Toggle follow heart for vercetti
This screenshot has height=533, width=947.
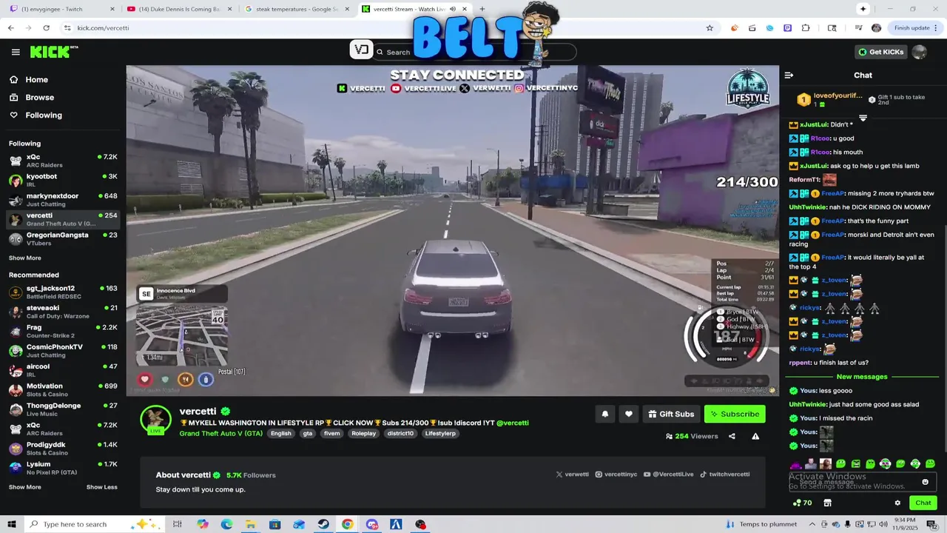point(629,414)
